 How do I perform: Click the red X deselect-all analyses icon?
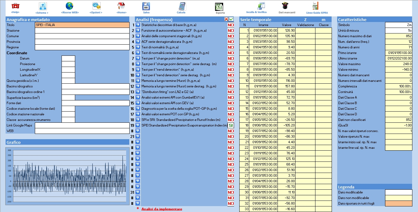coord(227,19)
